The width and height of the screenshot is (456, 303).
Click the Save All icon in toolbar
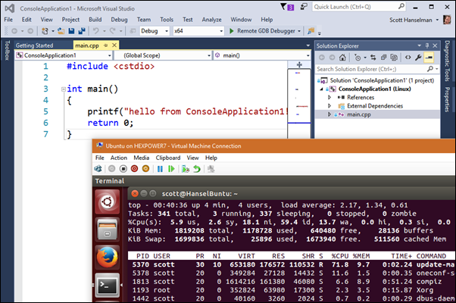click(82, 31)
